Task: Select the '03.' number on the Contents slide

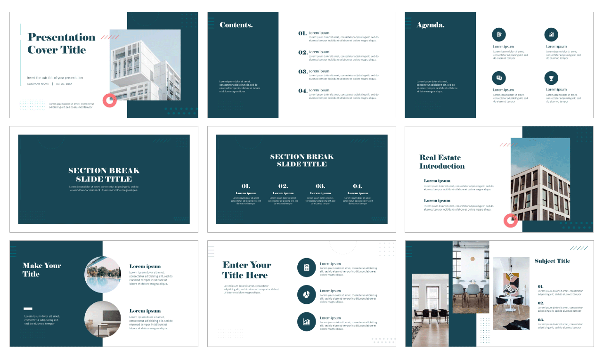Action: point(302,72)
